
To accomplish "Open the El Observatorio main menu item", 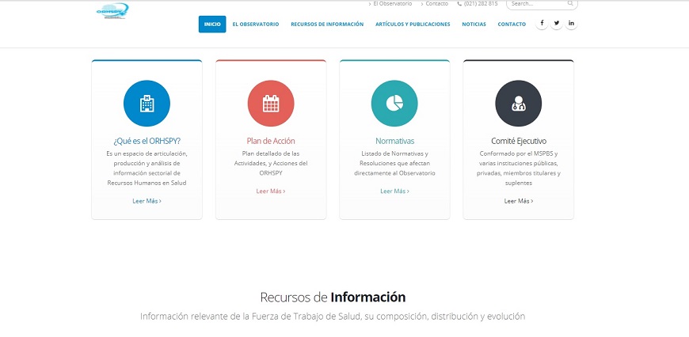I will (255, 25).
